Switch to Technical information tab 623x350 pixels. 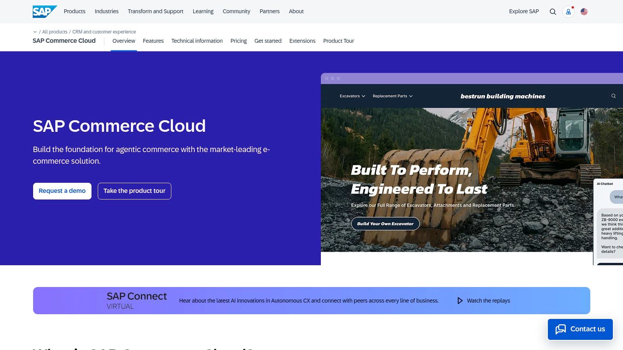(x=197, y=41)
